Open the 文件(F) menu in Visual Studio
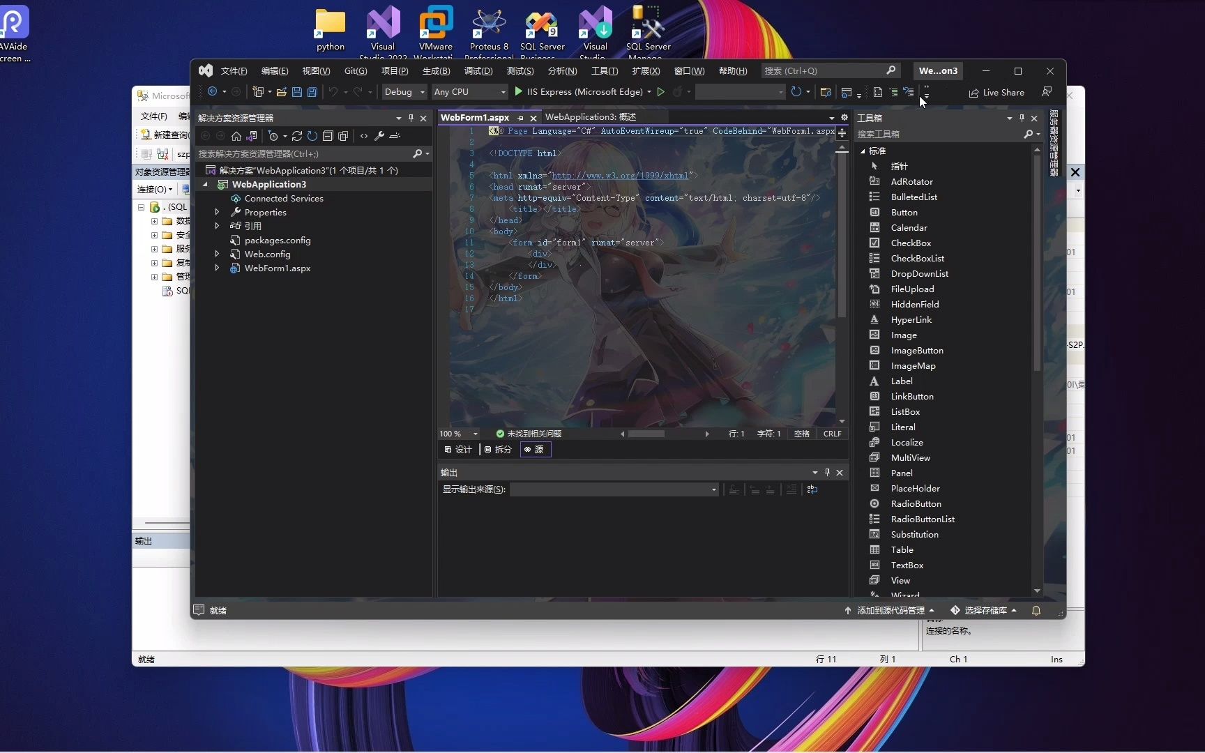Viewport: 1205px width, 753px height. pyautogui.click(x=234, y=71)
